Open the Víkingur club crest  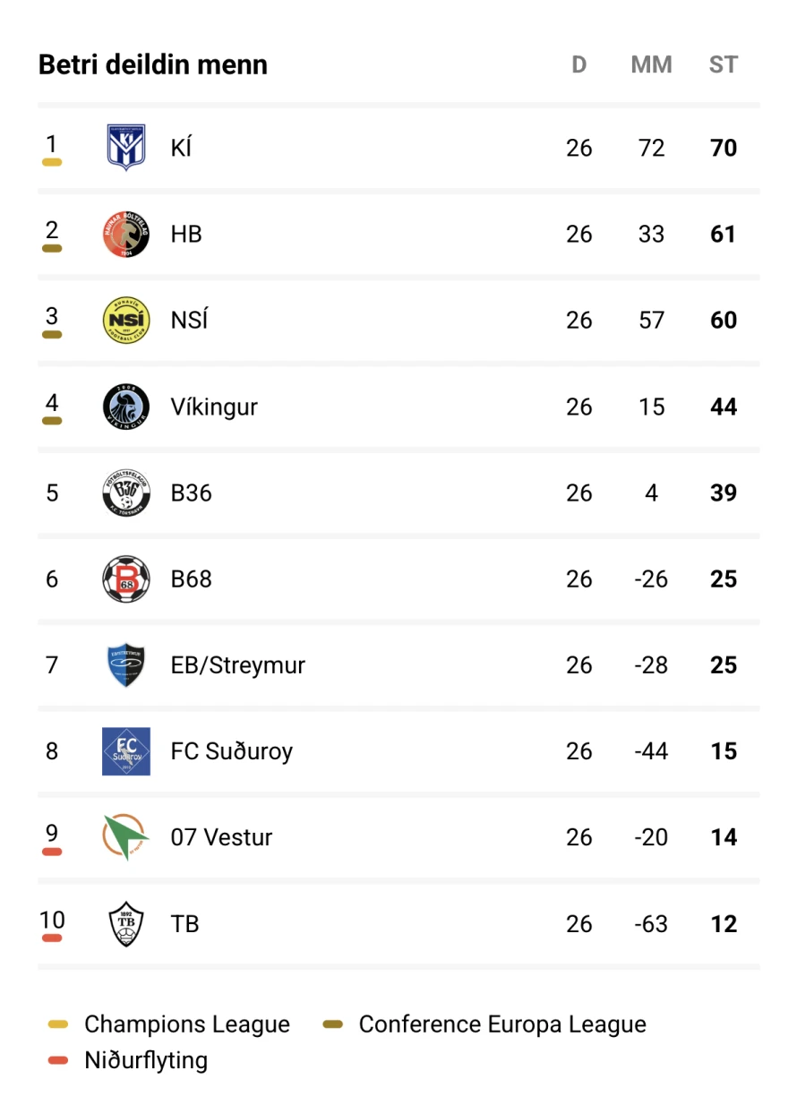[126, 407]
